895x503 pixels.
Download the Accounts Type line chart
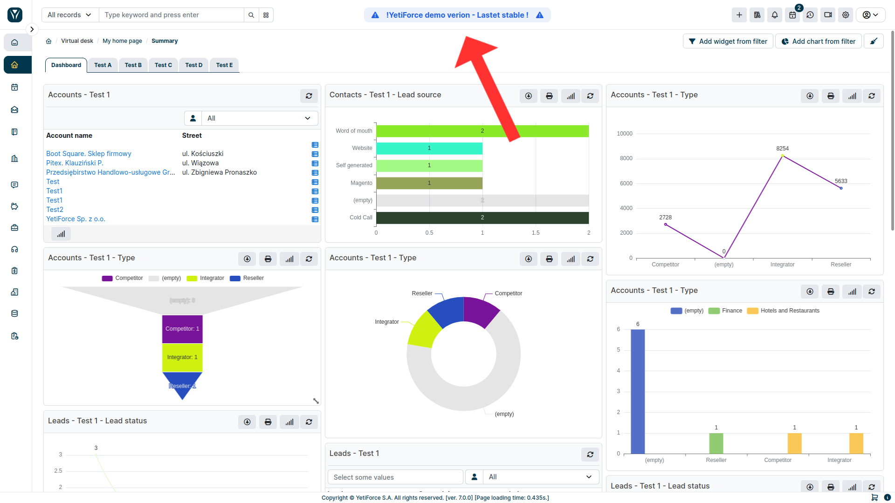(x=810, y=96)
